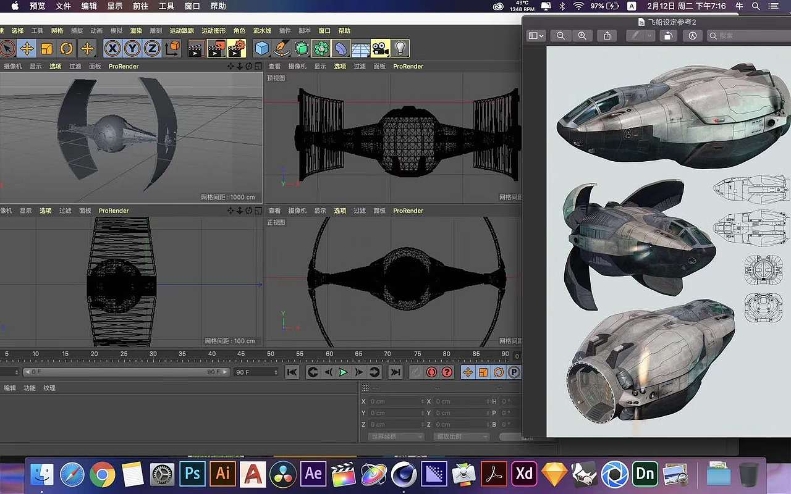
Task: Open the 世界坐标 dropdown
Action: coord(396,436)
